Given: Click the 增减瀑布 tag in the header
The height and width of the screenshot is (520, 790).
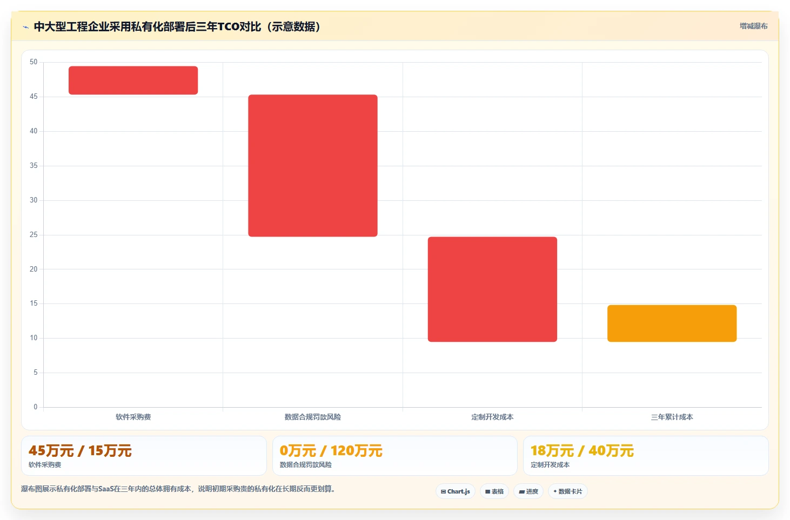Looking at the screenshot, I should point(753,26).
